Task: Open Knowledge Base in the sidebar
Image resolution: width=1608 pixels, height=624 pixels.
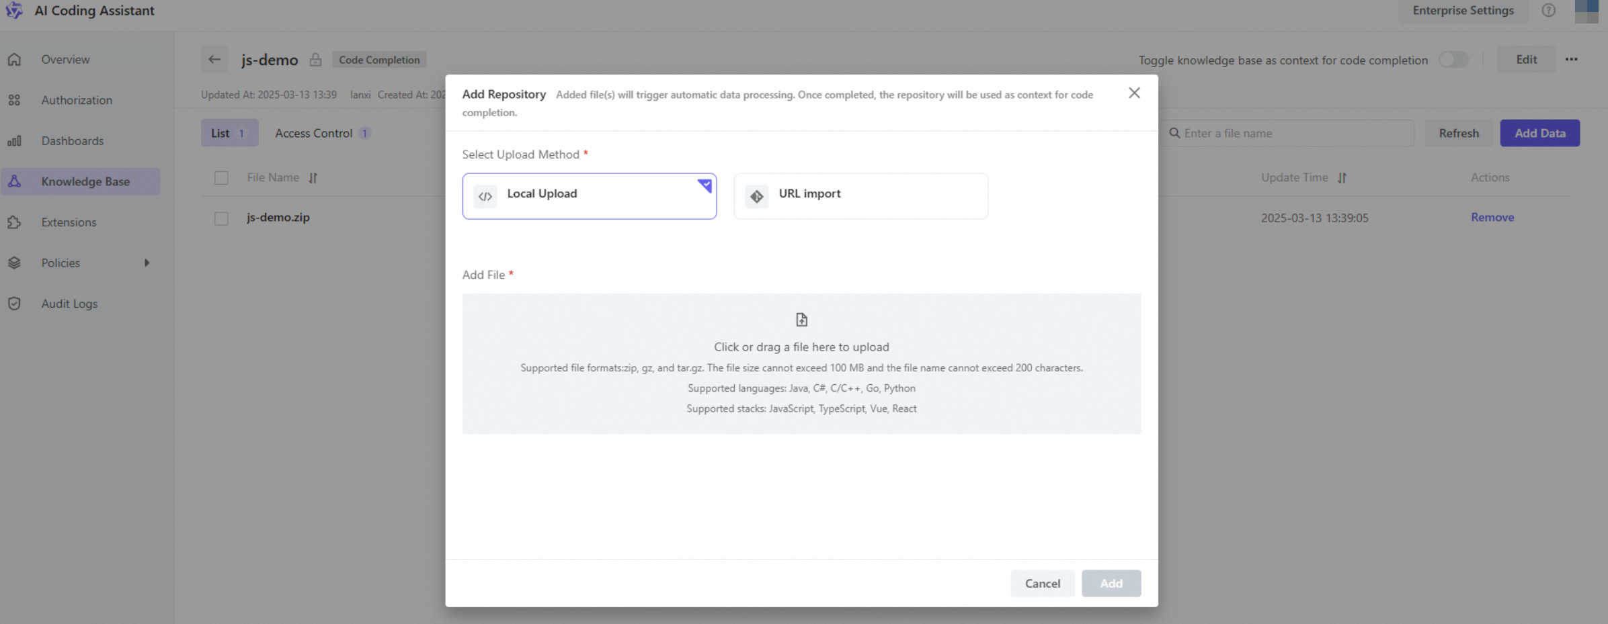Action: point(81,181)
